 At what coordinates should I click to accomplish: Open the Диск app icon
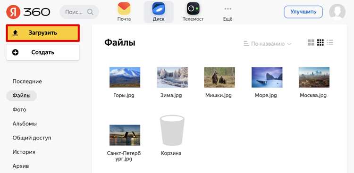point(159,8)
